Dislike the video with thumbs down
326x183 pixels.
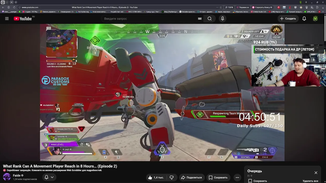tap(172, 177)
